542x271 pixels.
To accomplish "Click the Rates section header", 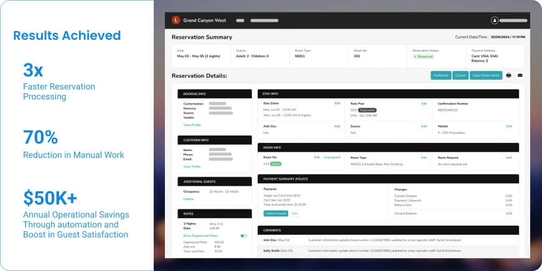I will coord(215,214).
